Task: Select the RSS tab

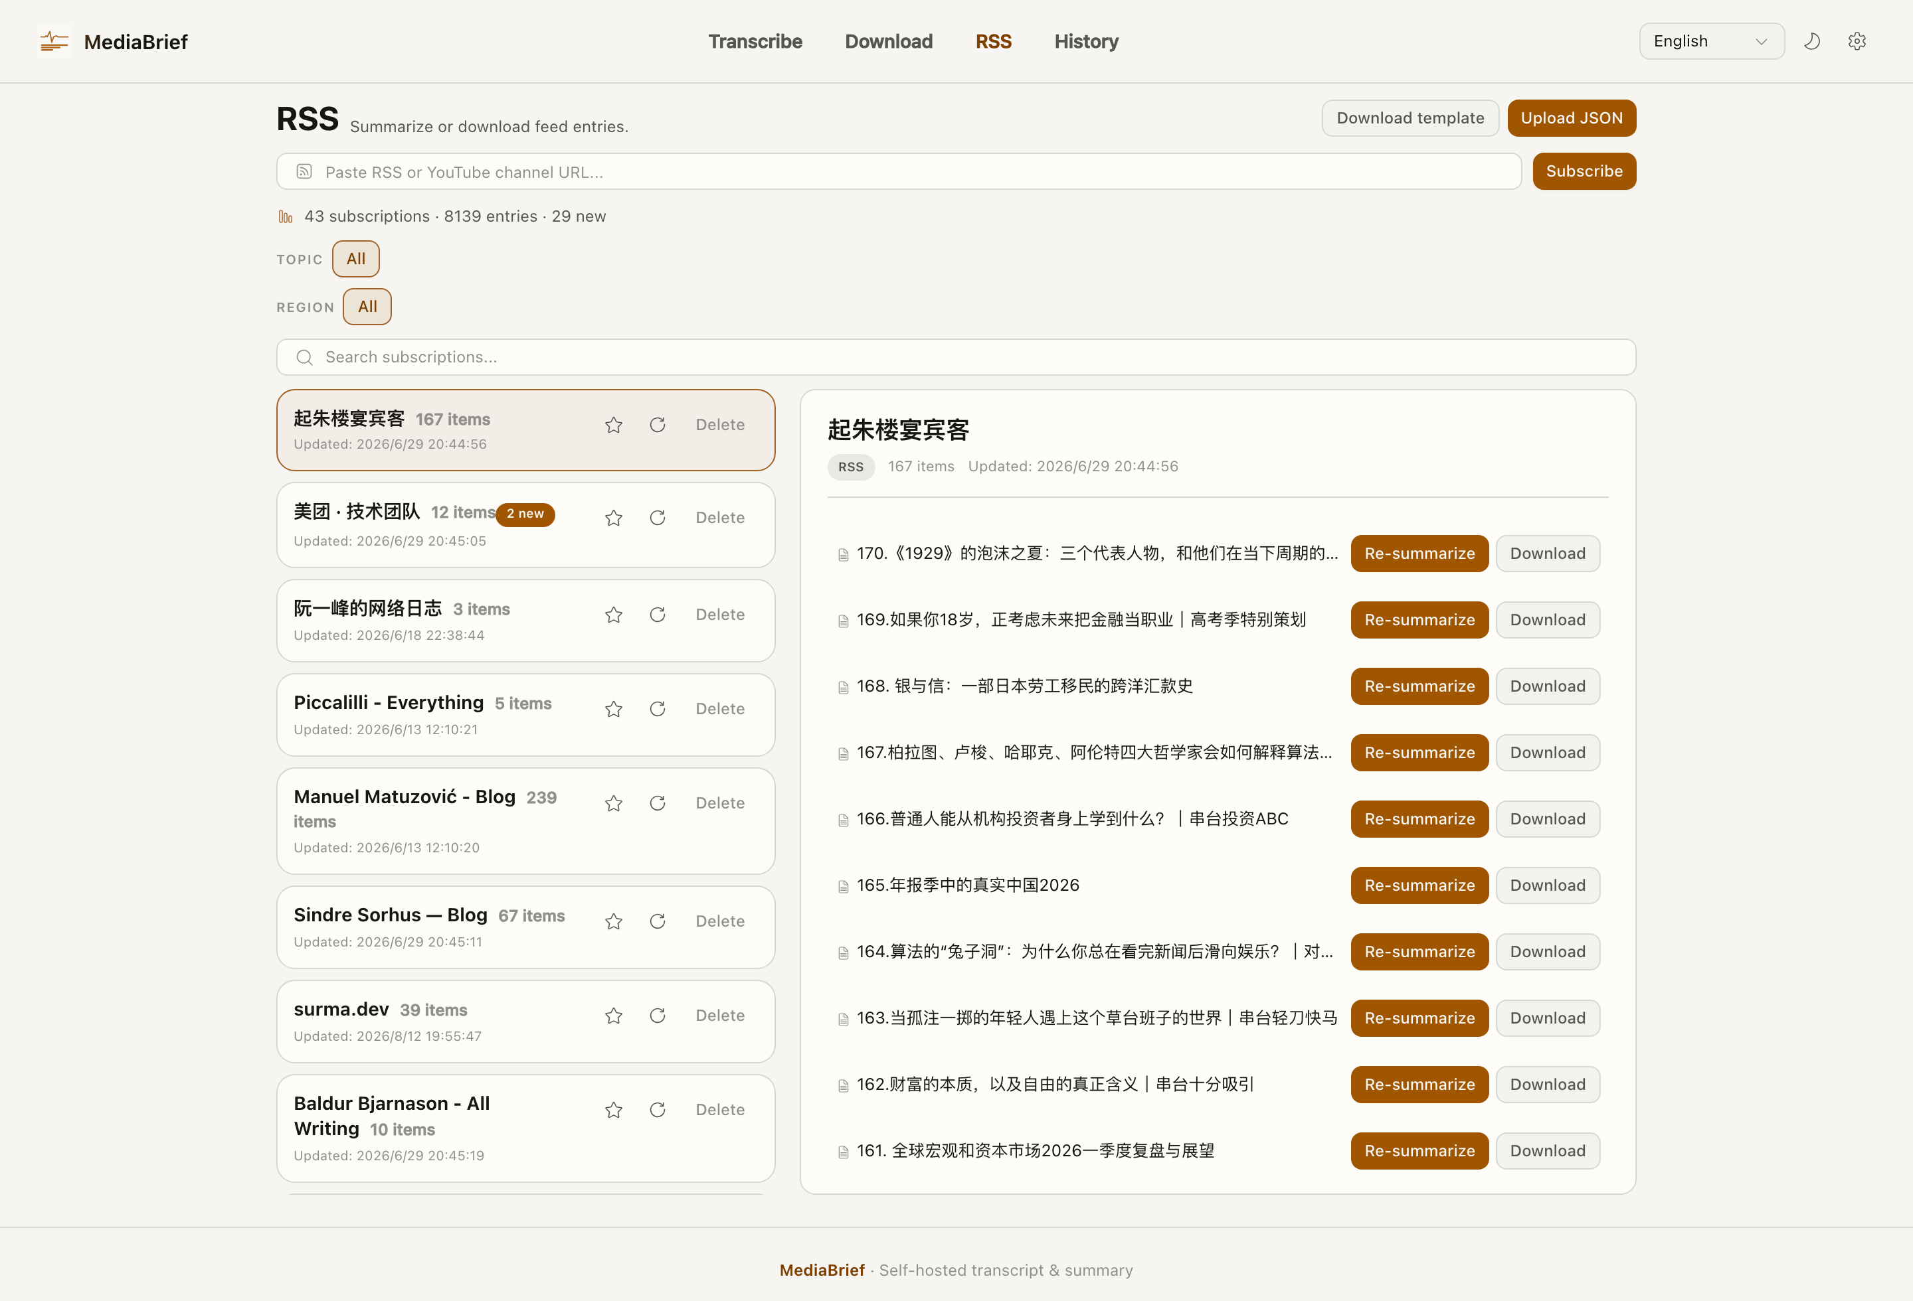Action: (x=994, y=41)
